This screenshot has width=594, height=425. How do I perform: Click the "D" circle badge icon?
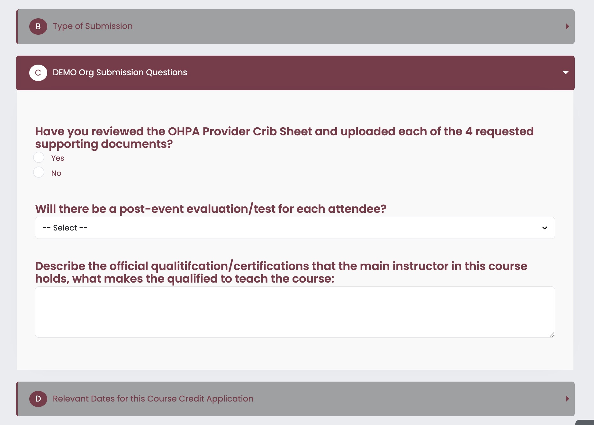(38, 399)
